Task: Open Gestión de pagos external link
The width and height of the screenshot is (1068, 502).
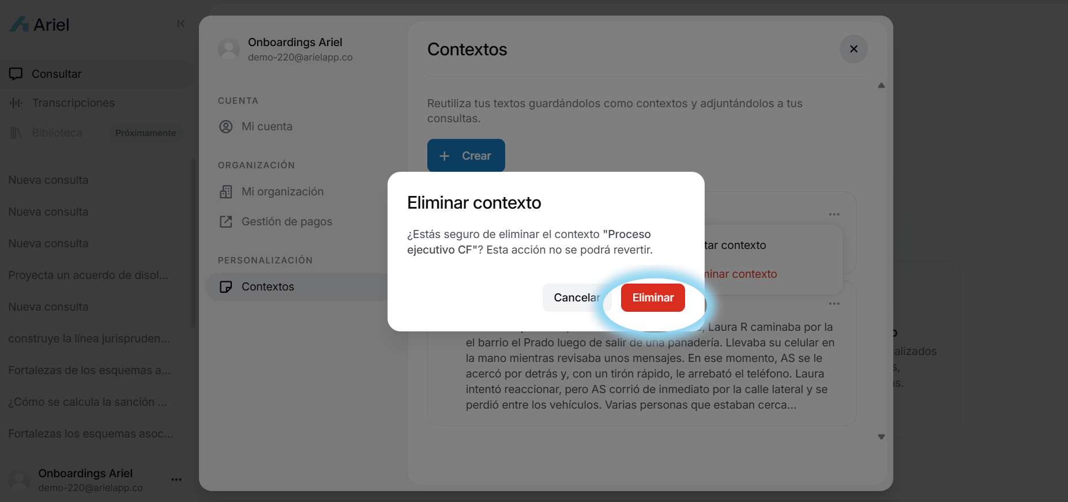Action: (226, 221)
